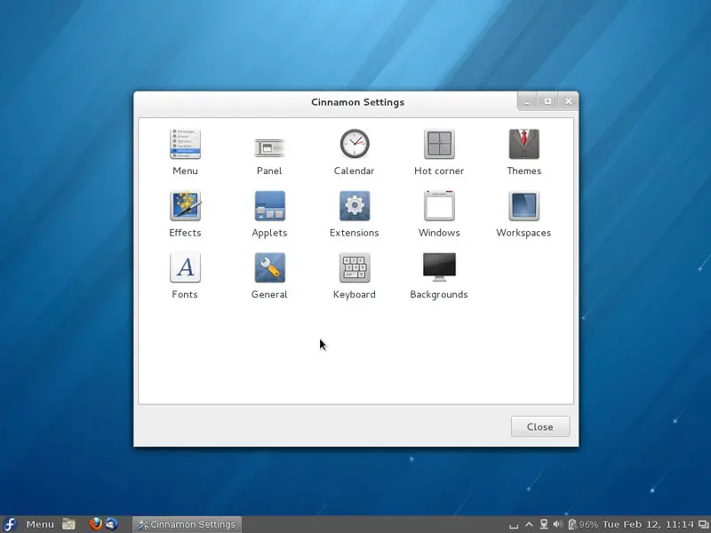Screen dimensions: 711x533
Task: Click the overlapping windows icon in the panel
Action: 703,524
